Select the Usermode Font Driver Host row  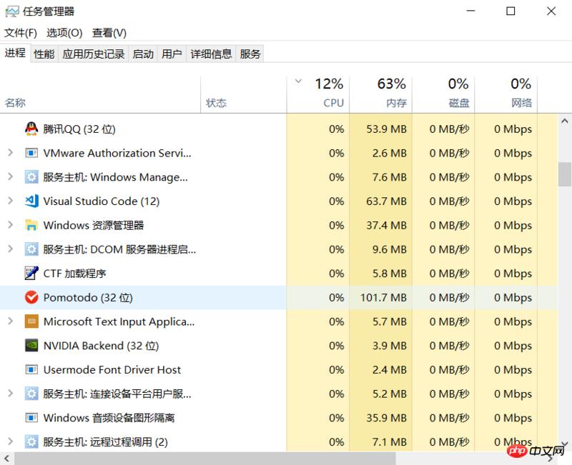point(112,370)
